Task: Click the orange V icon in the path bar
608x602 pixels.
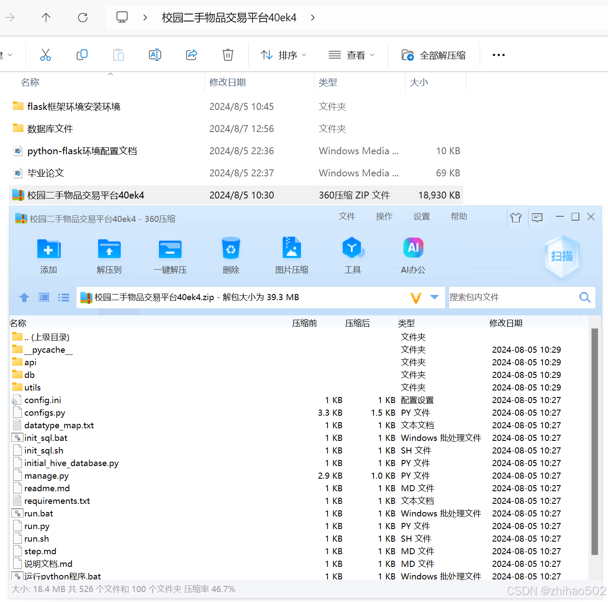Action: point(416,298)
